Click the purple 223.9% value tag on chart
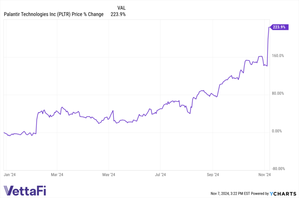299x198 pixels. coord(278,27)
